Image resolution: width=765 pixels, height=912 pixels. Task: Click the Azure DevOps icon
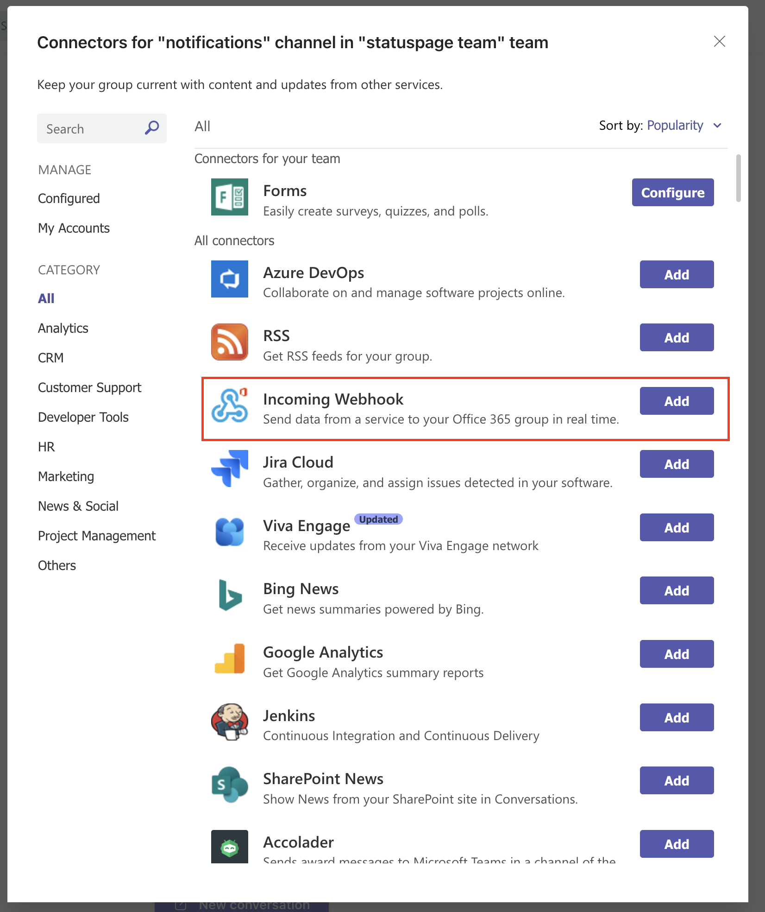pyautogui.click(x=229, y=279)
